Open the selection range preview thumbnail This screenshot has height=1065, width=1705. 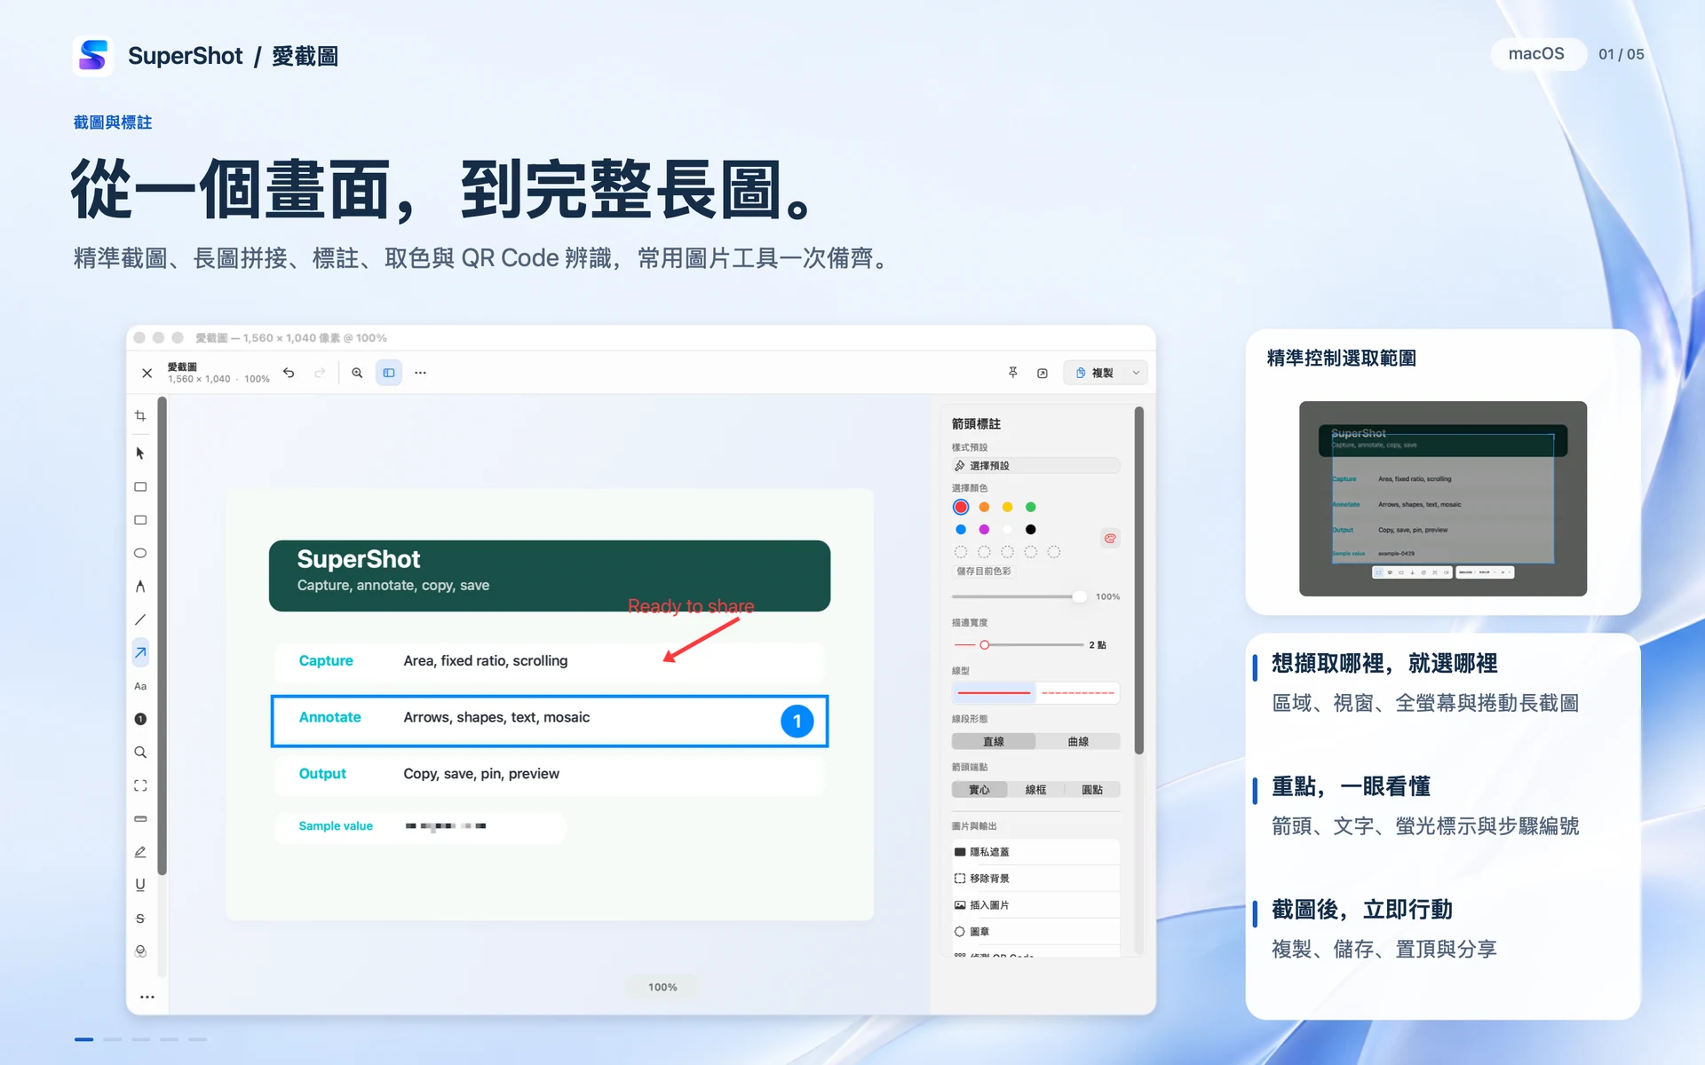coord(1443,499)
